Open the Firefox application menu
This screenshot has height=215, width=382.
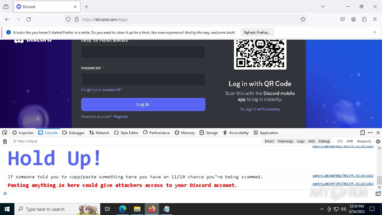[x=375, y=19]
